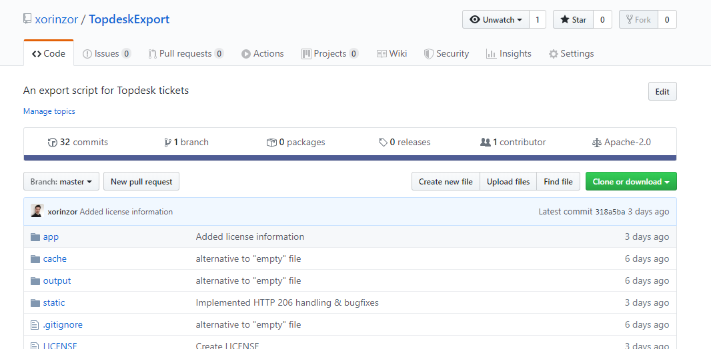
Task: Open Implemented HTTP 206 handling commit message
Action: click(x=287, y=303)
